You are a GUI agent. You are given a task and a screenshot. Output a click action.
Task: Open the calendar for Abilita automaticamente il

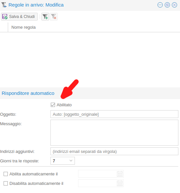120,174
